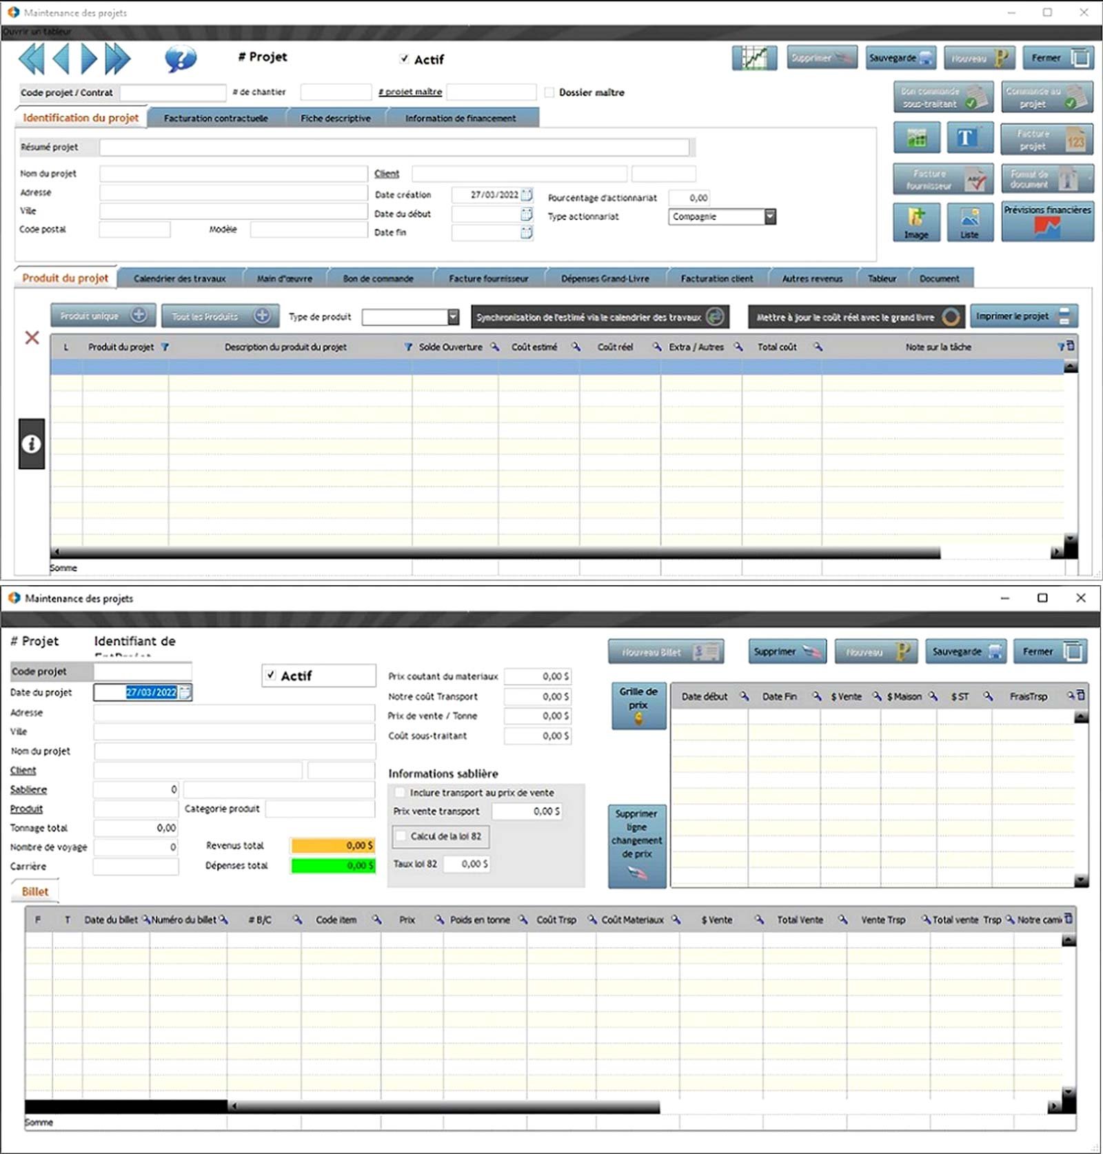1103x1154 pixels.
Task: Check the Calcul de la loi 82 box
Action: (x=401, y=836)
